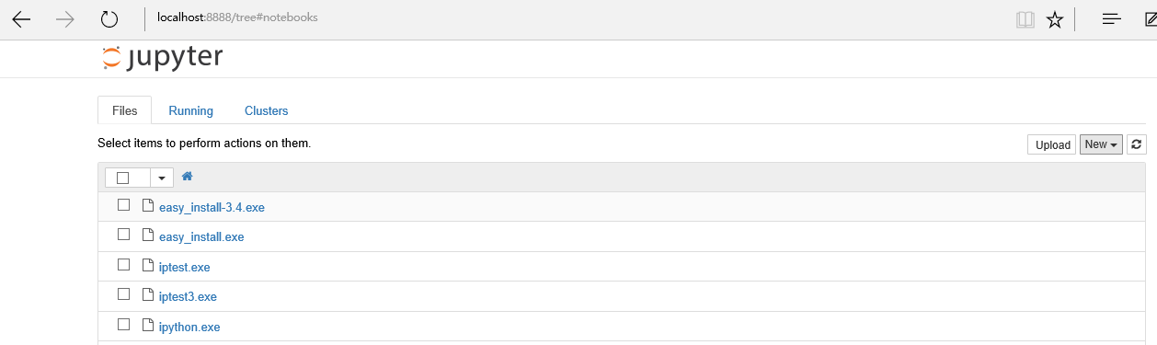Click the Jupyter logo
1157x345 pixels.
point(162,57)
